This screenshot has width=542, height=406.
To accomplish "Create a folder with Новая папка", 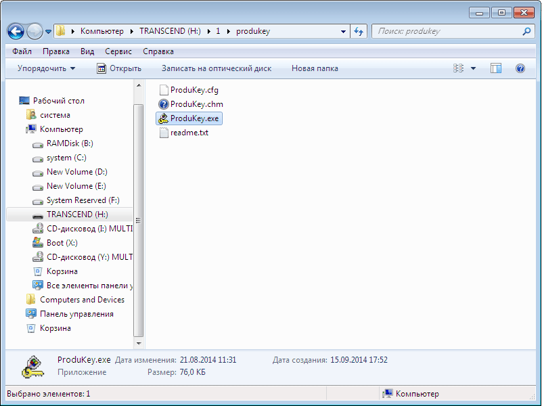I will (x=315, y=68).
